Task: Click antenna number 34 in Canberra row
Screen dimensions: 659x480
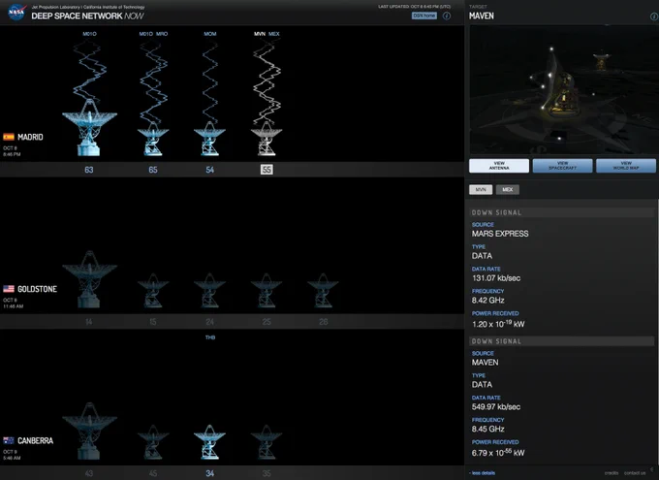Action: 209,473
